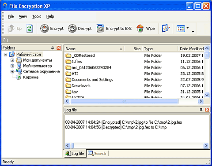Image resolution: width=212 pixels, height=166 pixels.
Task: Click log panel scroll right arrow
Action: pos(206,146)
